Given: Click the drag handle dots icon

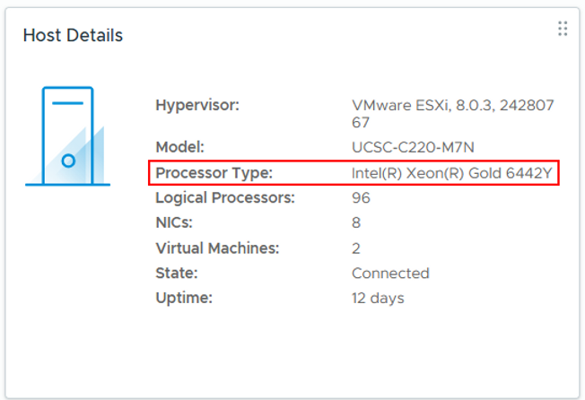Looking at the screenshot, I should click(x=563, y=29).
